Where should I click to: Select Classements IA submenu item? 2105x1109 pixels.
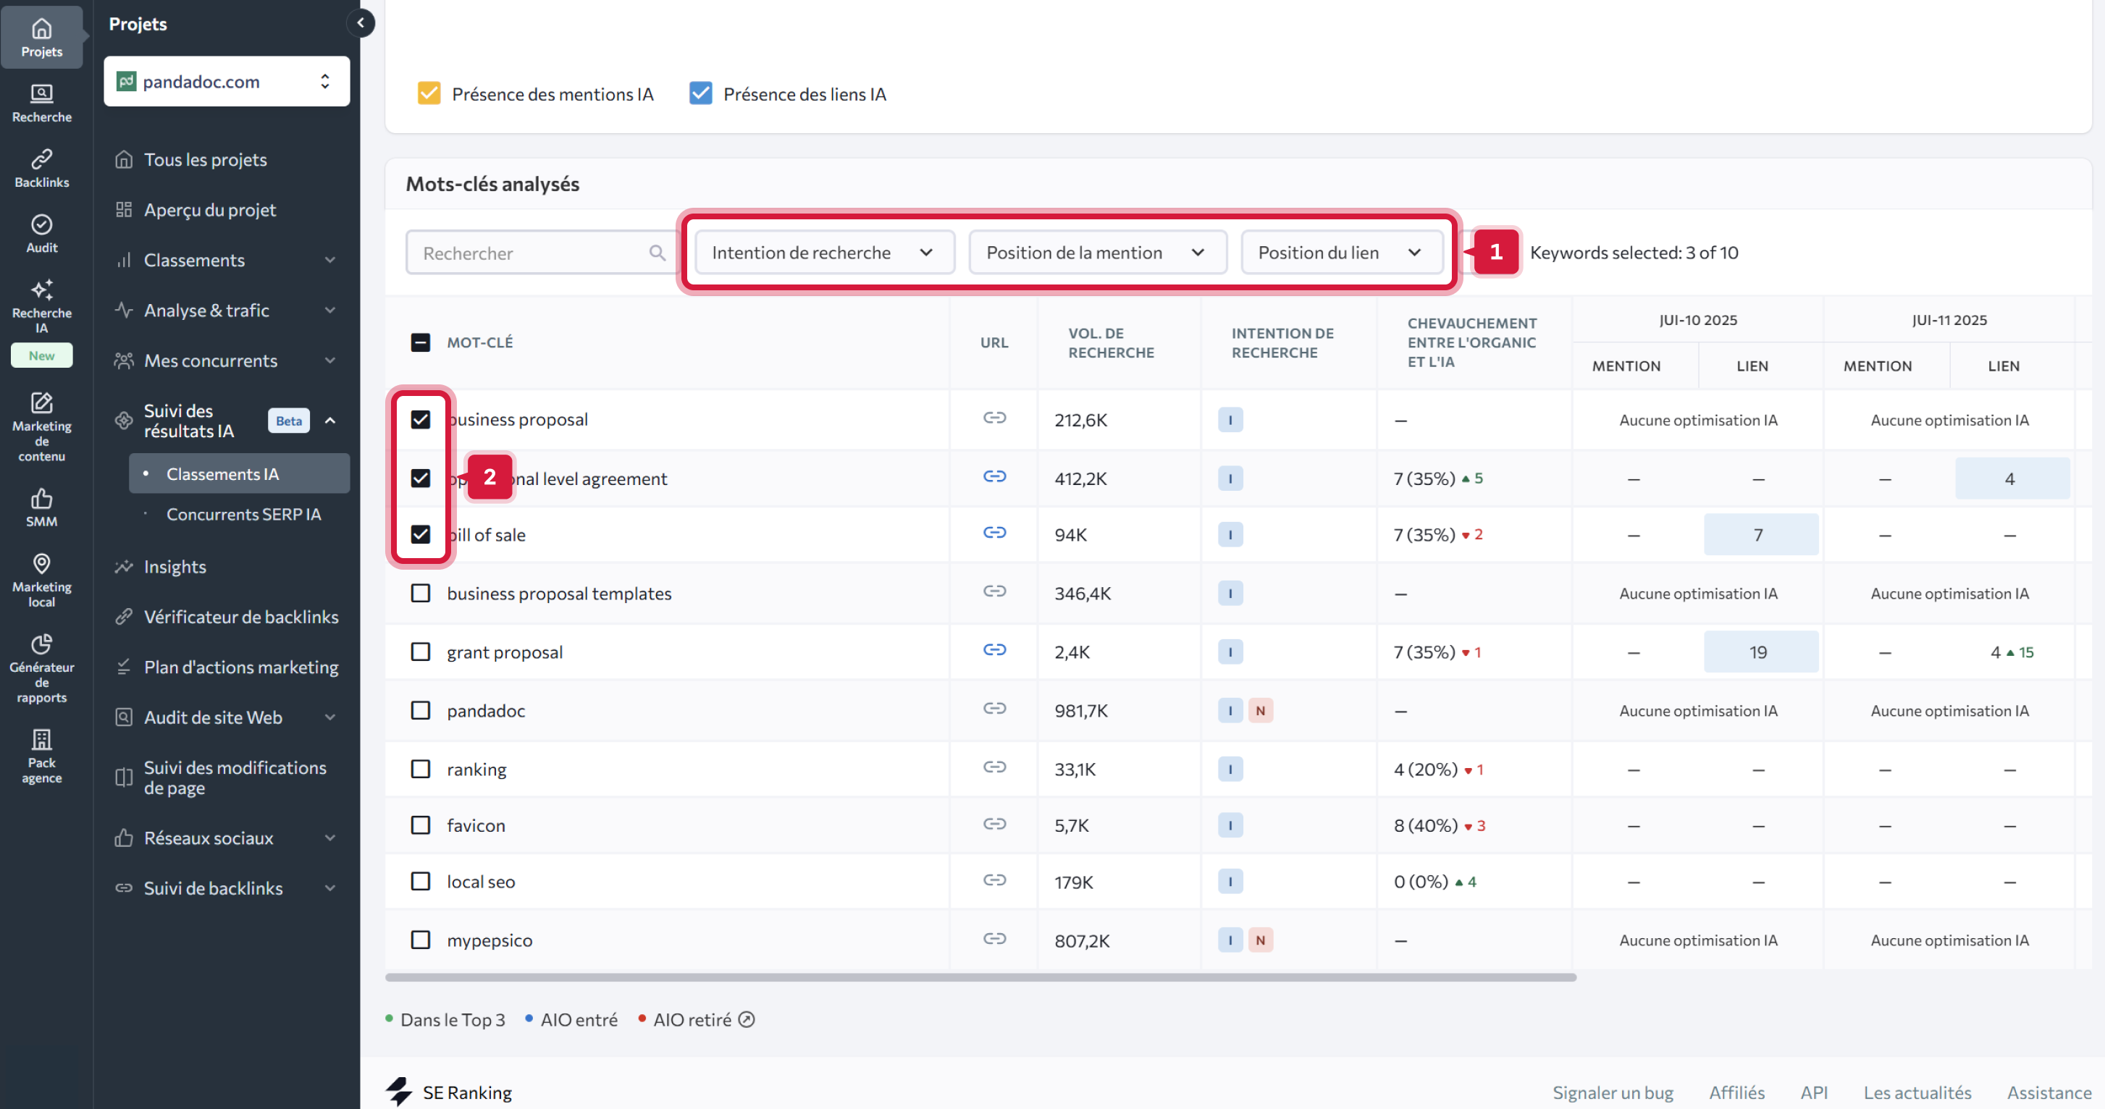240,473
